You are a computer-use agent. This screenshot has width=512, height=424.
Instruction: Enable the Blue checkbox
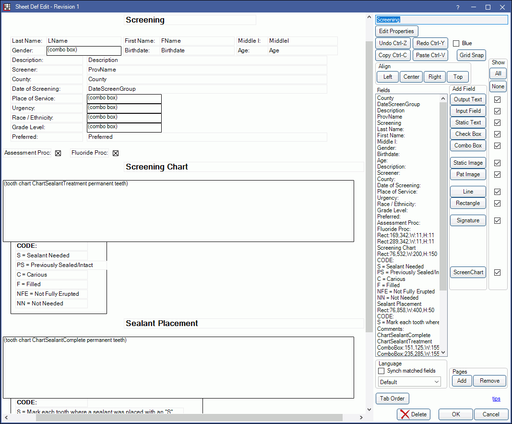point(456,43)
